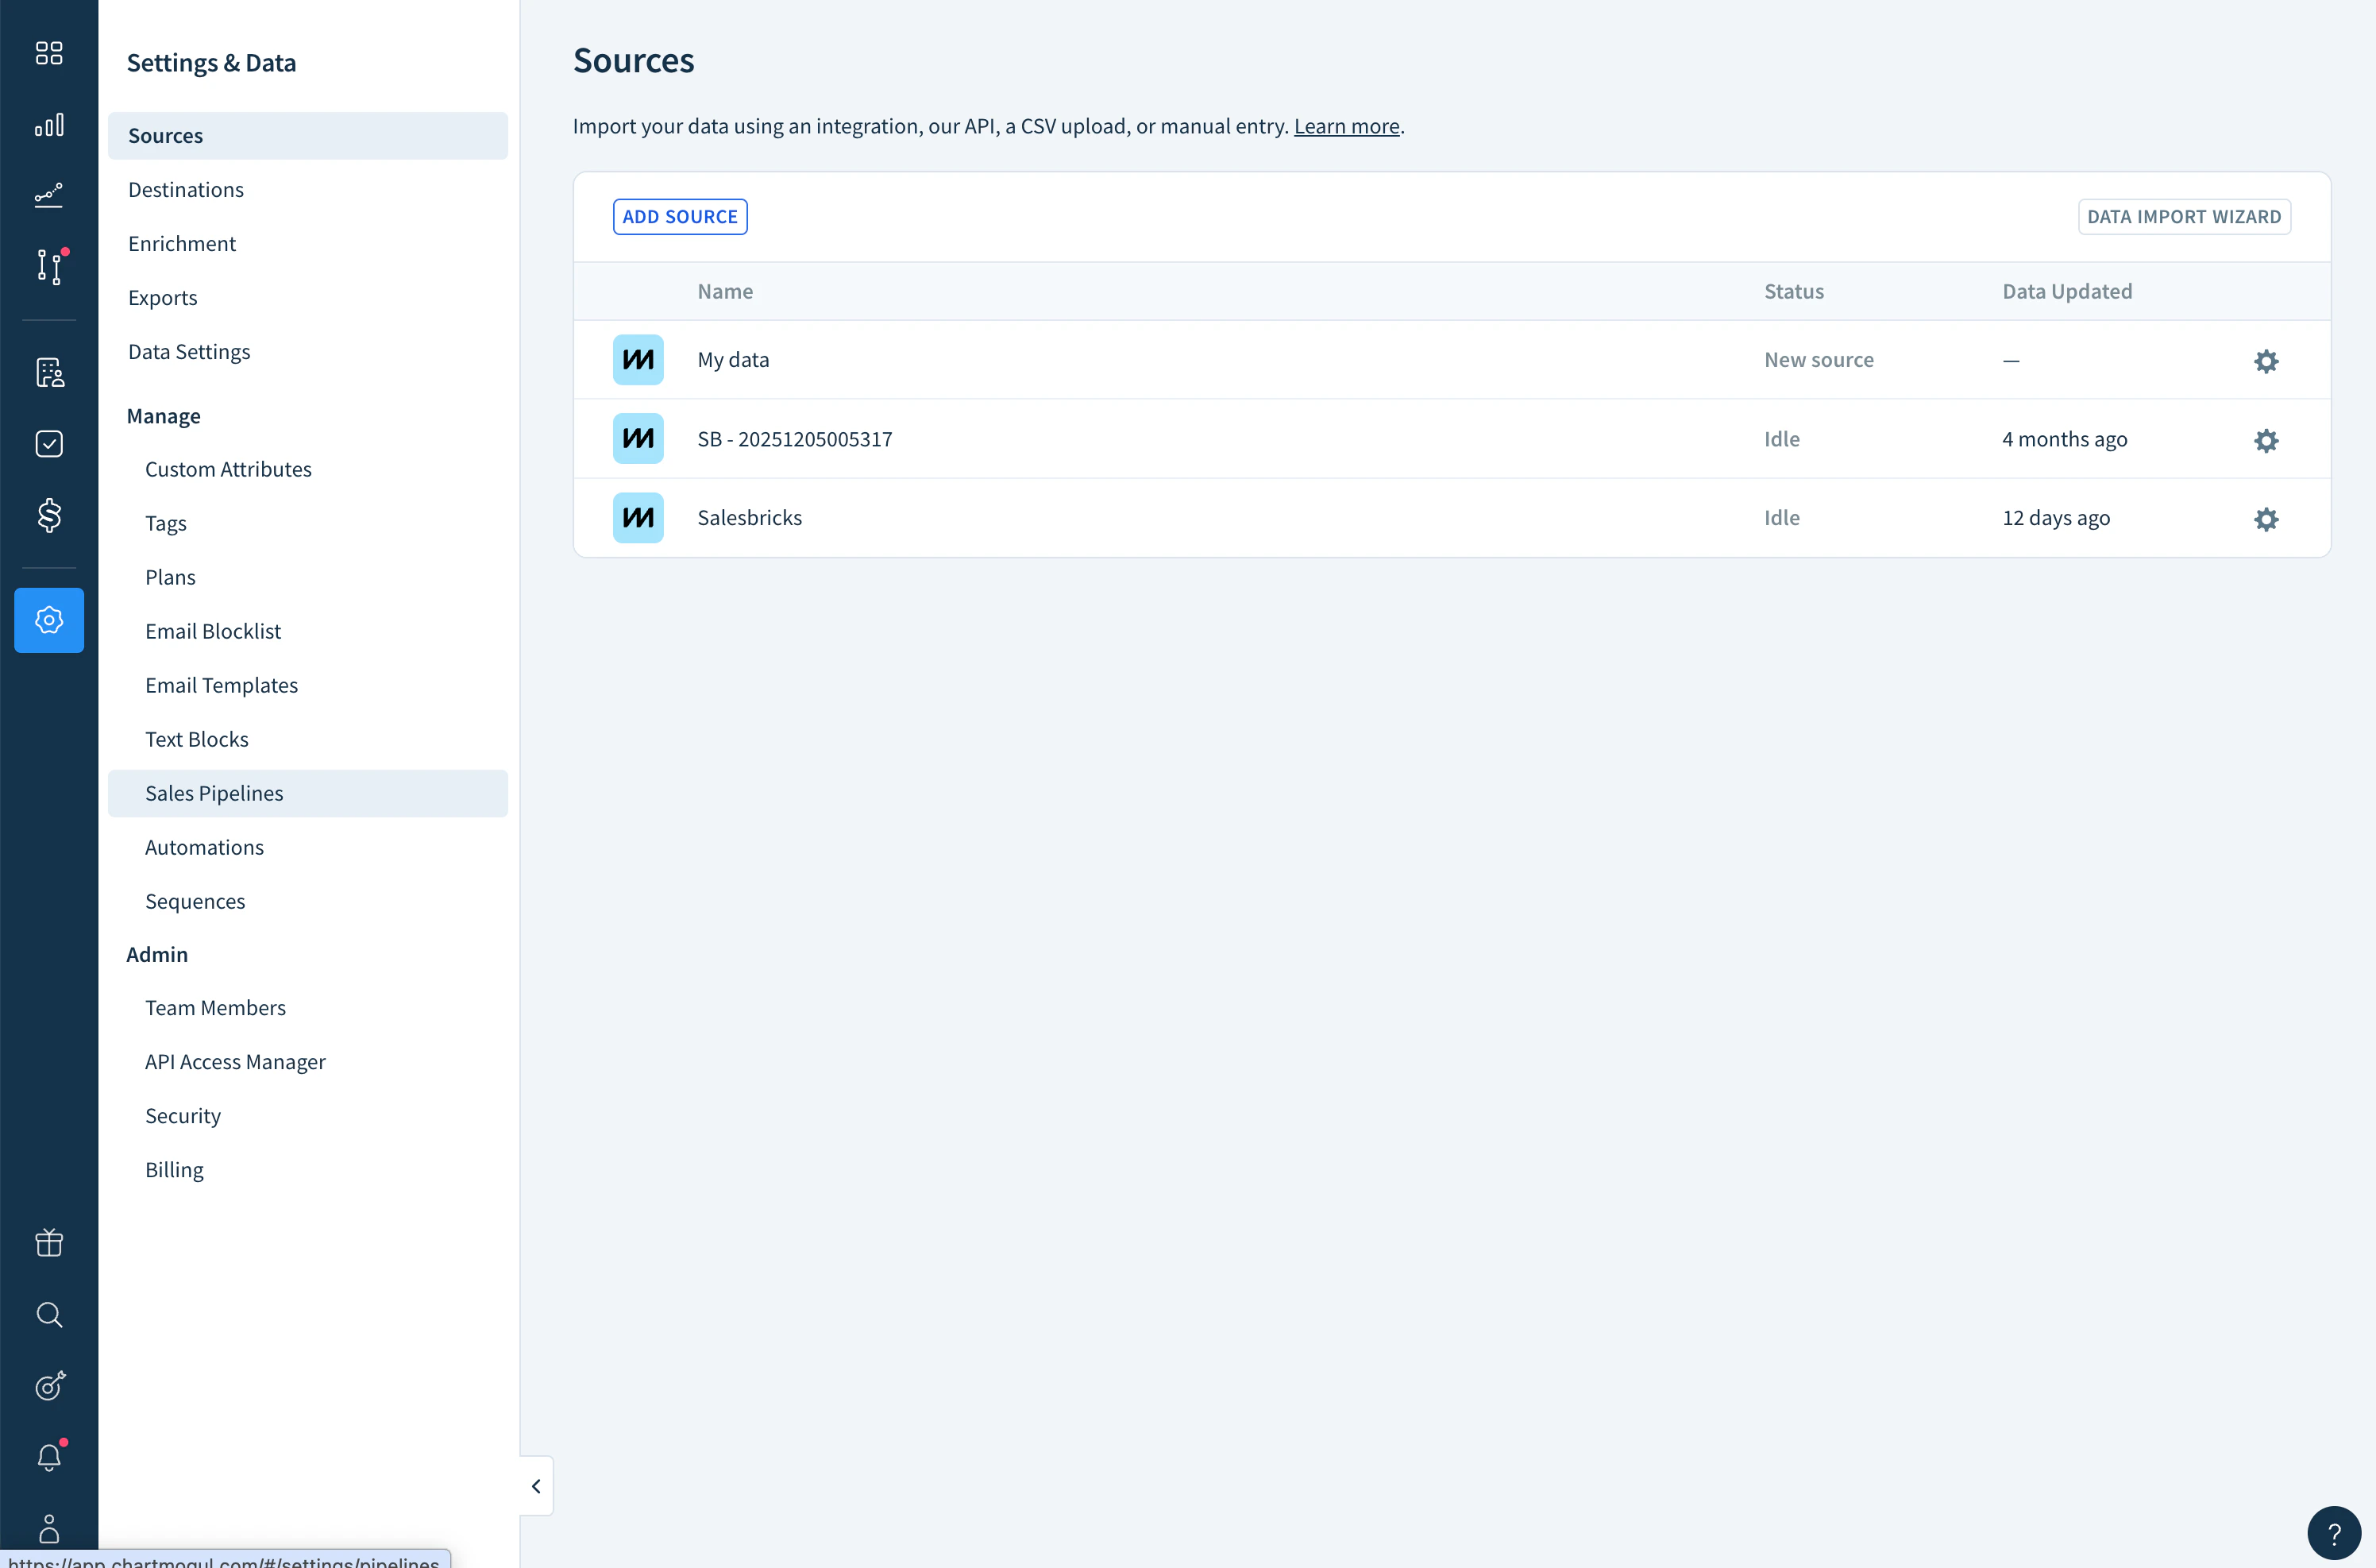Image resolution: width=2376 pixels, height=1568 pixels.
Task: Open the Sales Pipelines settings page
Action: tap(214, 792)
